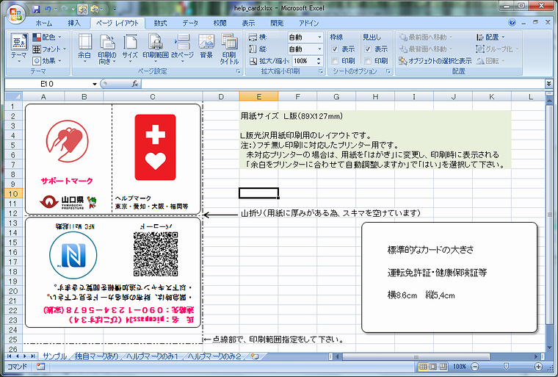Expand the width (横) 自動 dropdown
The image size is (558, 377).
coord(305,37)
